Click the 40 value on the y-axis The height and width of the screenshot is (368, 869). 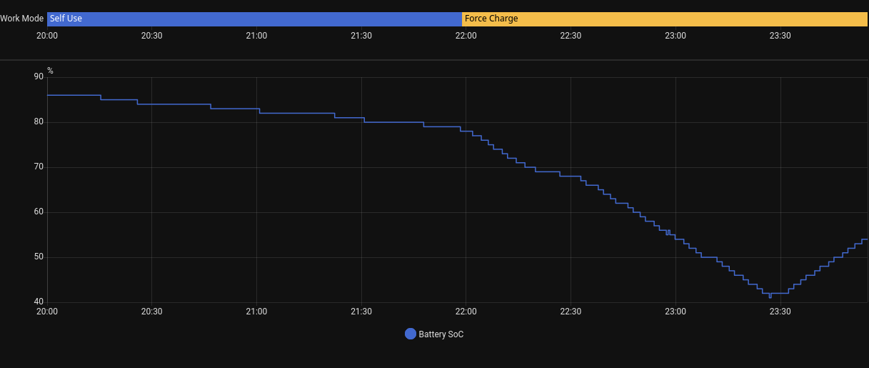click(x=39, y=302)
